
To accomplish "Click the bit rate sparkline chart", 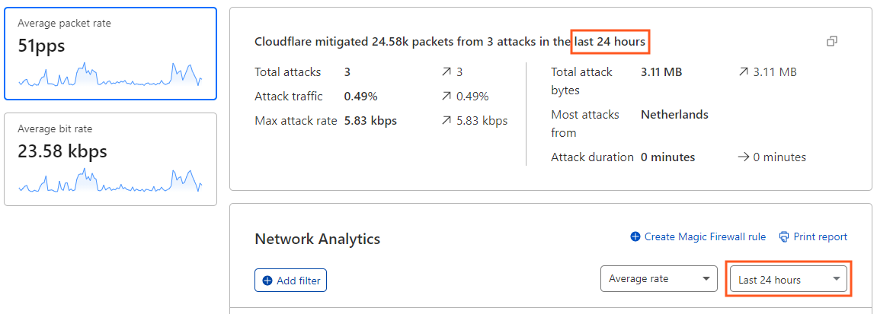I will (110, 181).
